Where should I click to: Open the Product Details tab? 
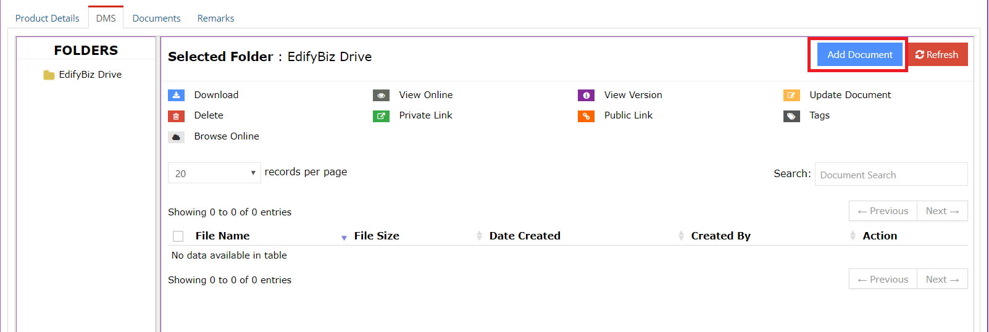tap(48, 19)
